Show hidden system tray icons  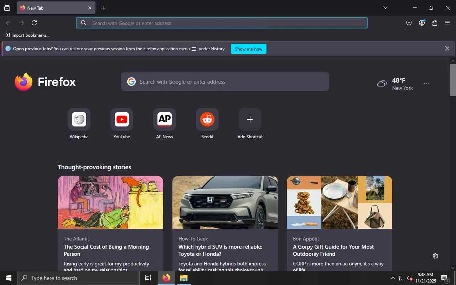pyautogui.click(x=393, y=278)
